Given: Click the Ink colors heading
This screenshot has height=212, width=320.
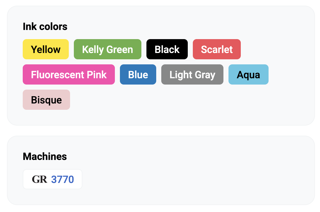Looking at the screenshot, I should pos(45,26).
